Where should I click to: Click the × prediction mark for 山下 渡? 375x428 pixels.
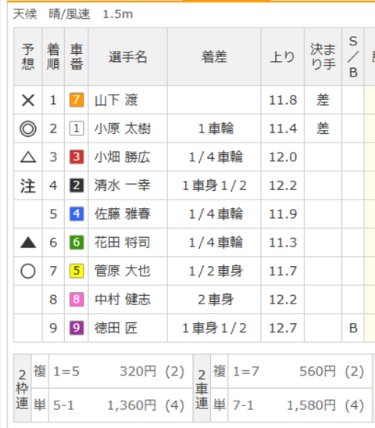pos(28,100)
